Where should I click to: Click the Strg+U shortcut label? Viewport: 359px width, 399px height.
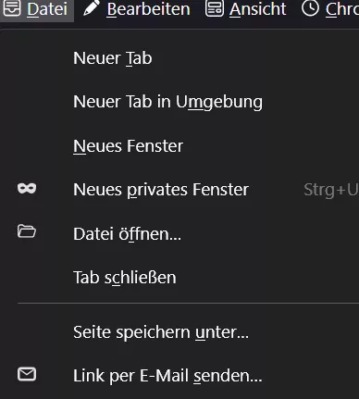(x=331, y=190)
